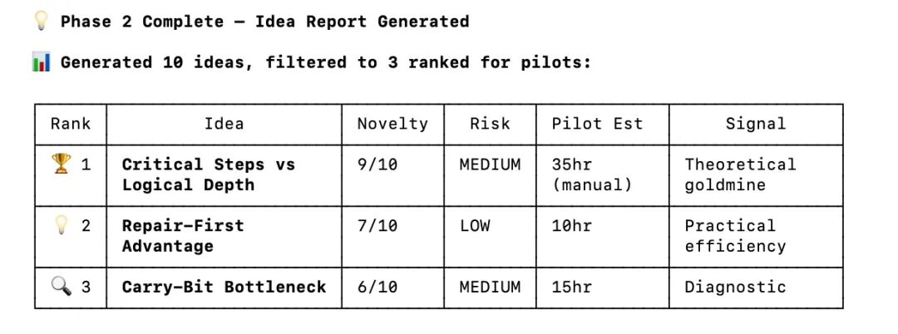The width and height of the screenshot is (898, 334).
Task: Select the Rank column header
Action: click(x=71, y=124)
